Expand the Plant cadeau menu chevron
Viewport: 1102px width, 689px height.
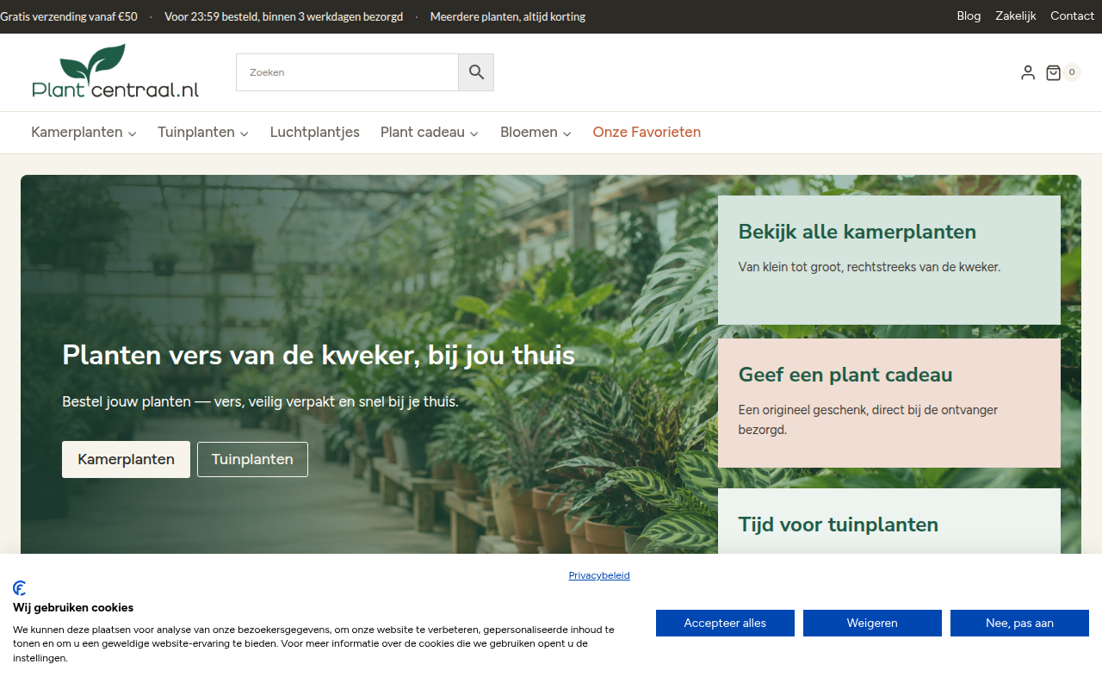point(474,133)
